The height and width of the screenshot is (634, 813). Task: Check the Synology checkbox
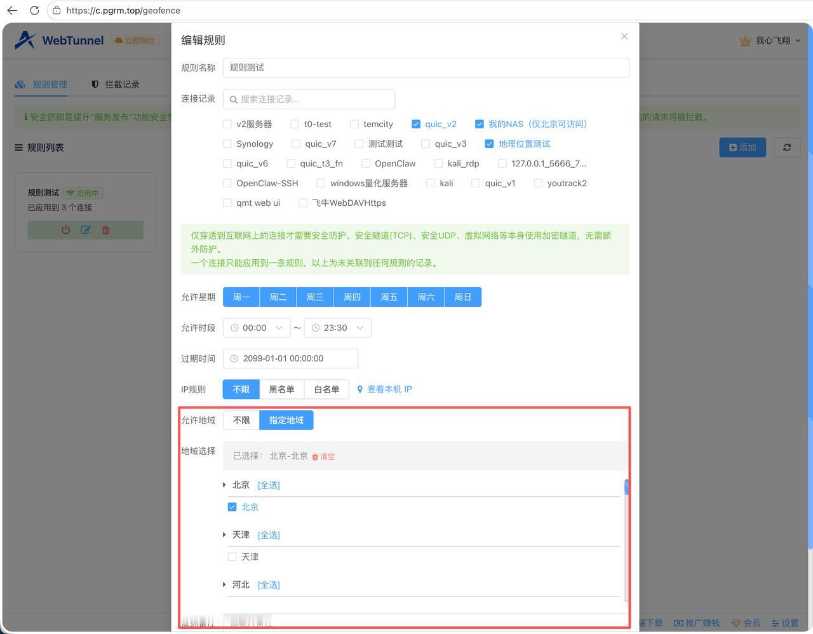[x=227, y=144]
